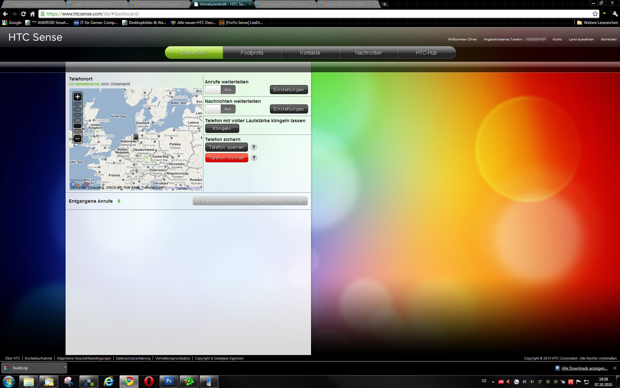Bookmark this page with the star icon
The height and width of the screenshot is (388, 620).
595,14
